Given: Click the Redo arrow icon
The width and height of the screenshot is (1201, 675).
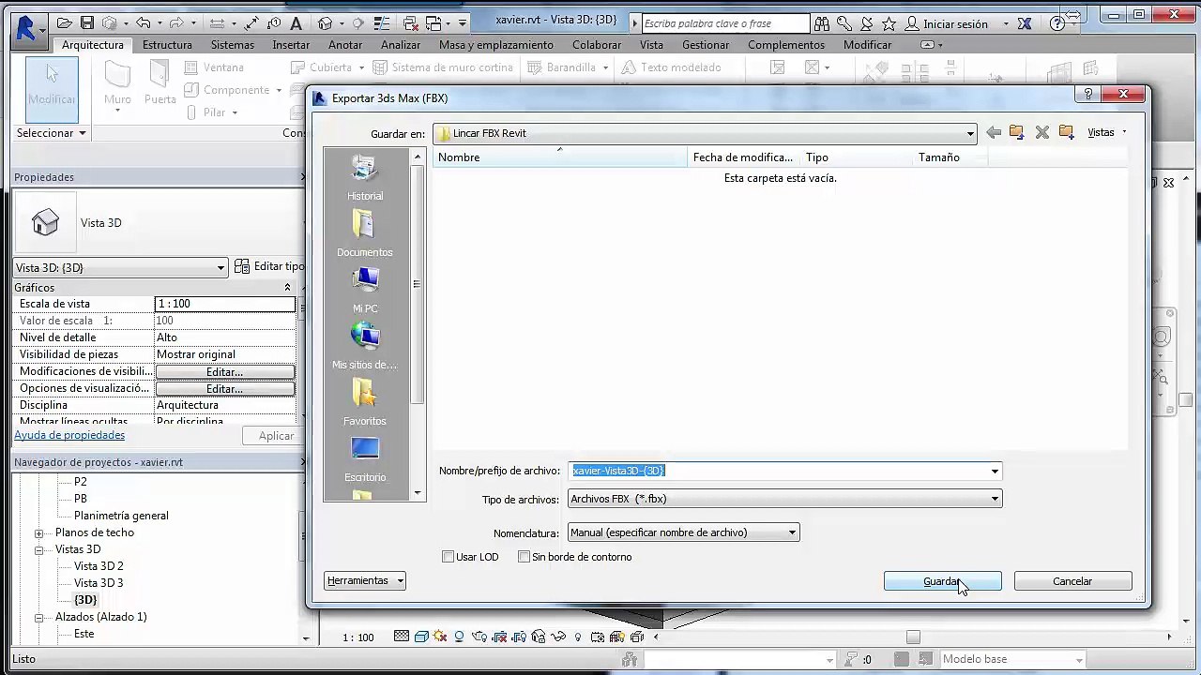Looking at the screenshot, I should click(175, 23).
